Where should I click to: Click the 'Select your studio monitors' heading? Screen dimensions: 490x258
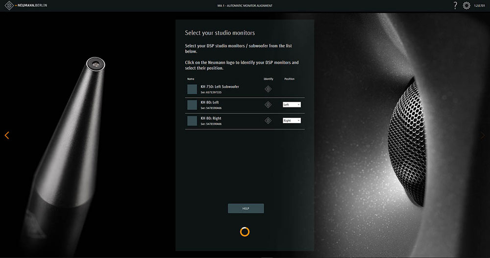point(220,33)
